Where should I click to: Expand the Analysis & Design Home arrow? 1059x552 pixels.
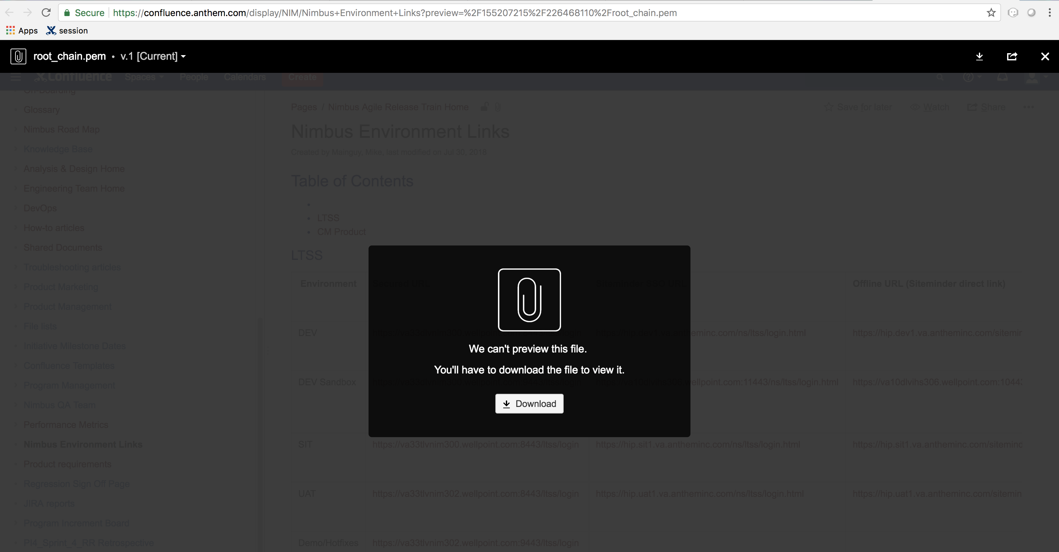[x=16, y=169]
